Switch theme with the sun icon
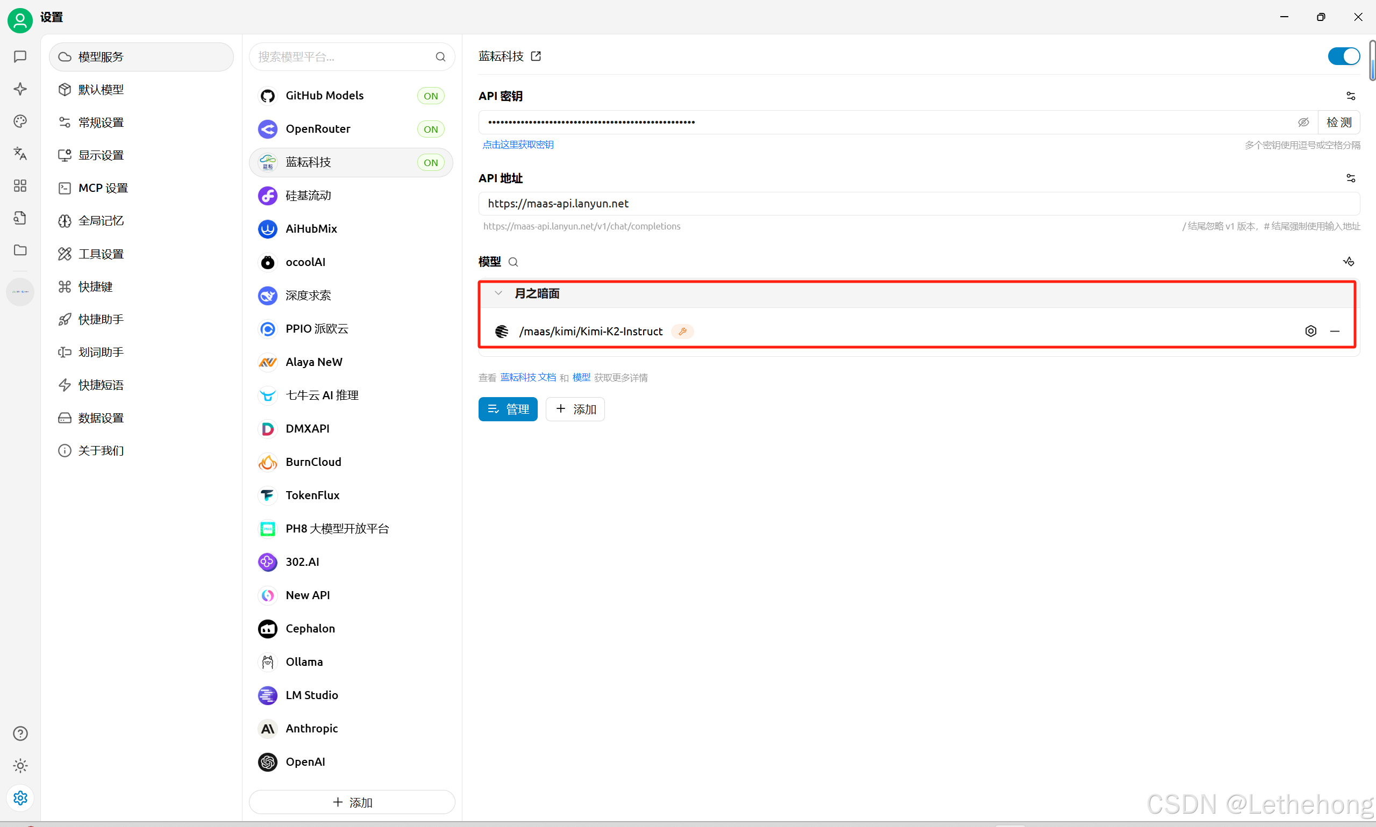 (20, 766)
